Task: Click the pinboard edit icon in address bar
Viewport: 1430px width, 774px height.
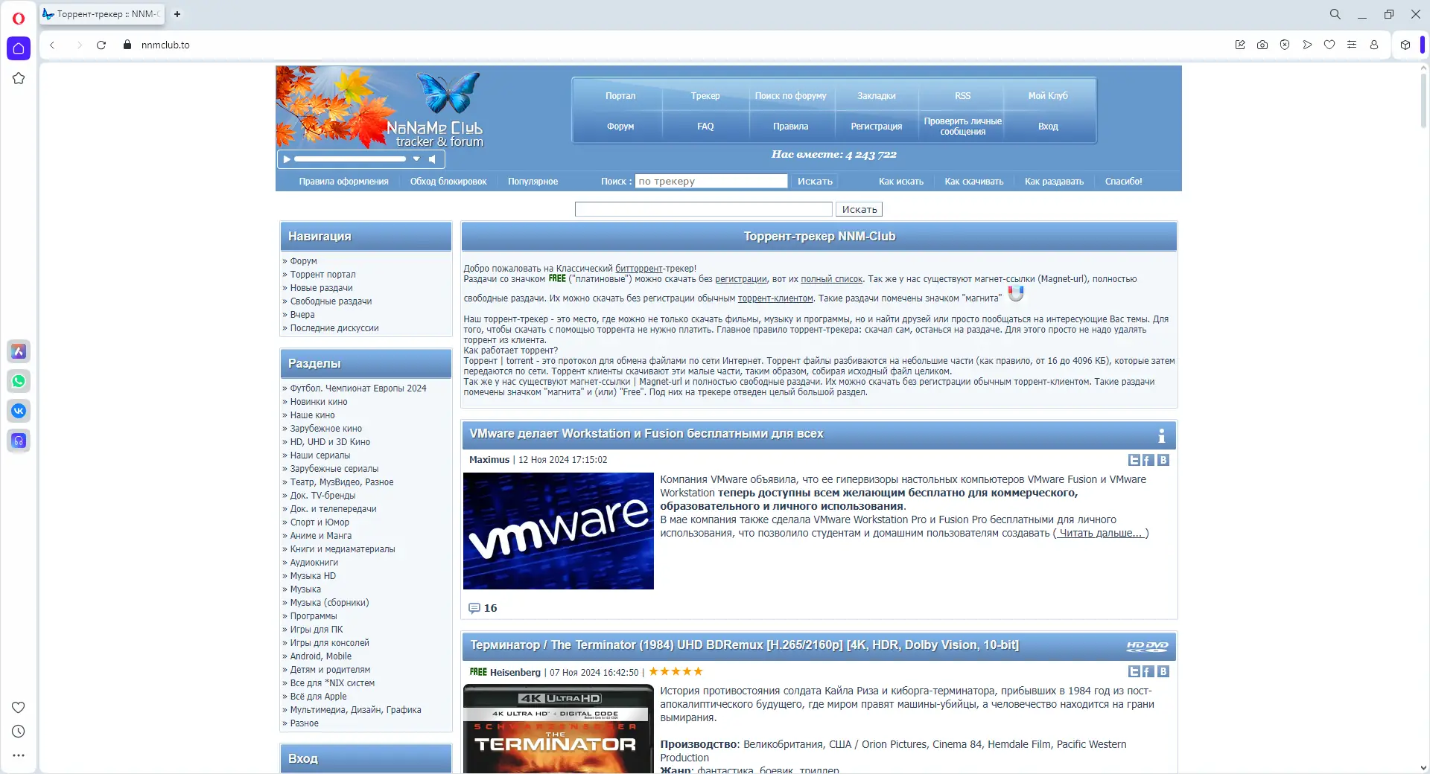Action: click(x=1240, y=45)
